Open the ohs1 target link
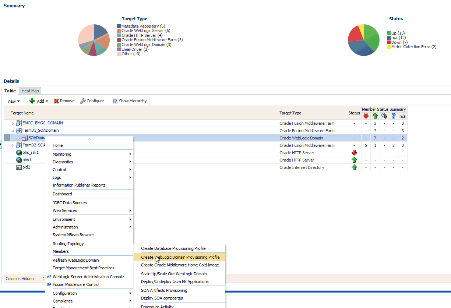This screenshot has width=451, height=308. pyautogui.click(x=27, y=160)
